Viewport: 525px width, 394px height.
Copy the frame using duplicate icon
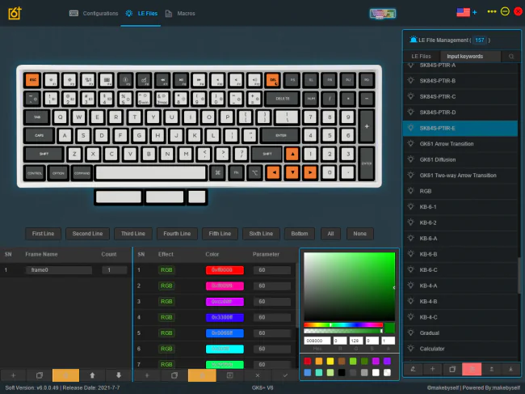40,375
